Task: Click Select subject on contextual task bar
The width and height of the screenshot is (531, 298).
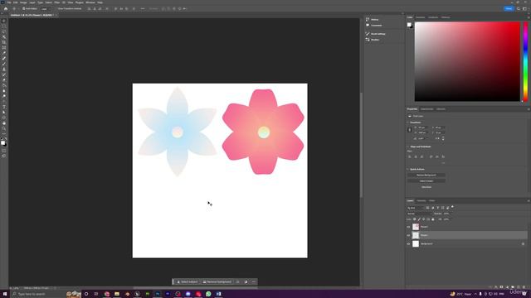Action: (188, 281)
